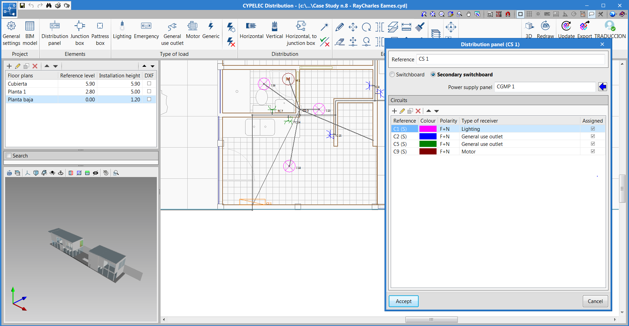Select the Switchboard radio option
The height and width of the screenshot is (326, 629).
pos(392,75)
